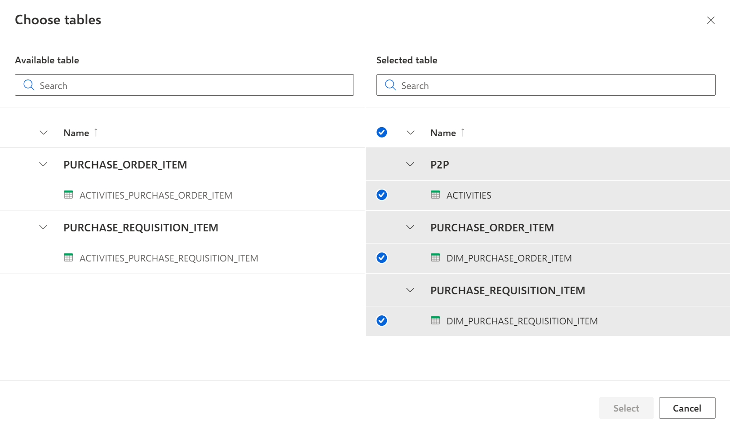
Task: Click PURCHASE_REQUISITION_ITEM group label in Available table
Action: pos(141,228)
